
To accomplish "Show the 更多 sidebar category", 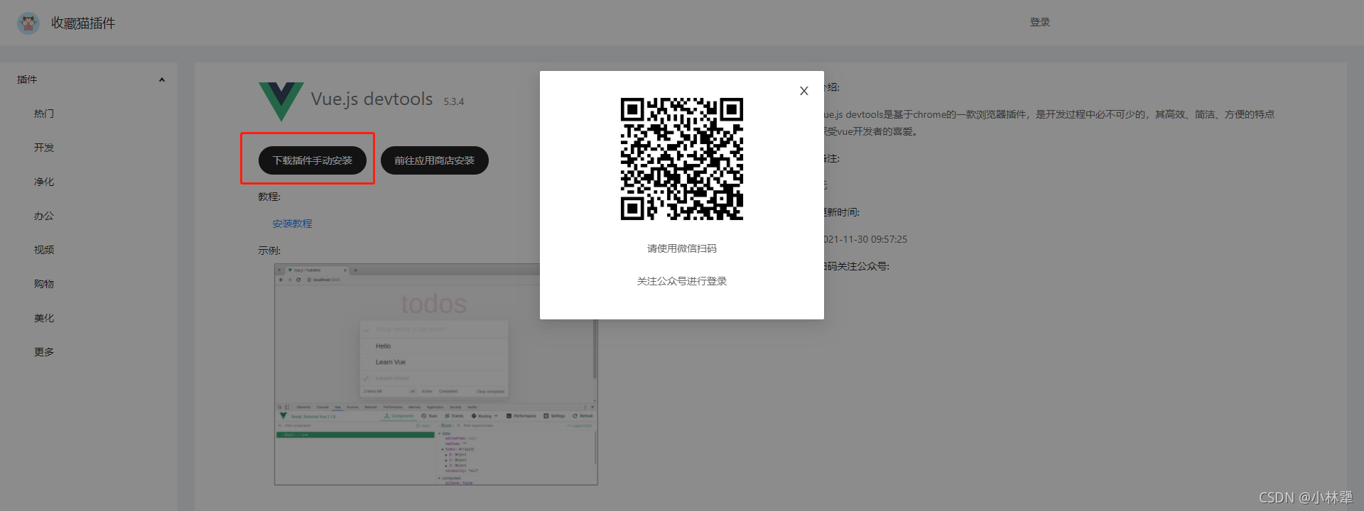I will point(44,352).
